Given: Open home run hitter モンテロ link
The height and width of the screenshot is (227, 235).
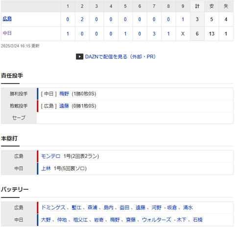Looking at the screenshot, I should 51,156.
